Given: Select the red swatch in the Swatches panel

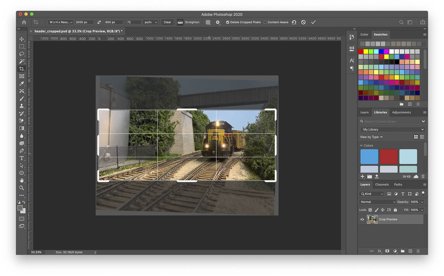Looking at the screenshot, I should coord(361,51).
